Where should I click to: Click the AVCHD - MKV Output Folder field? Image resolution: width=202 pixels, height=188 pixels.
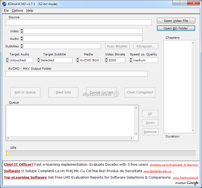[x=76, y=74]
